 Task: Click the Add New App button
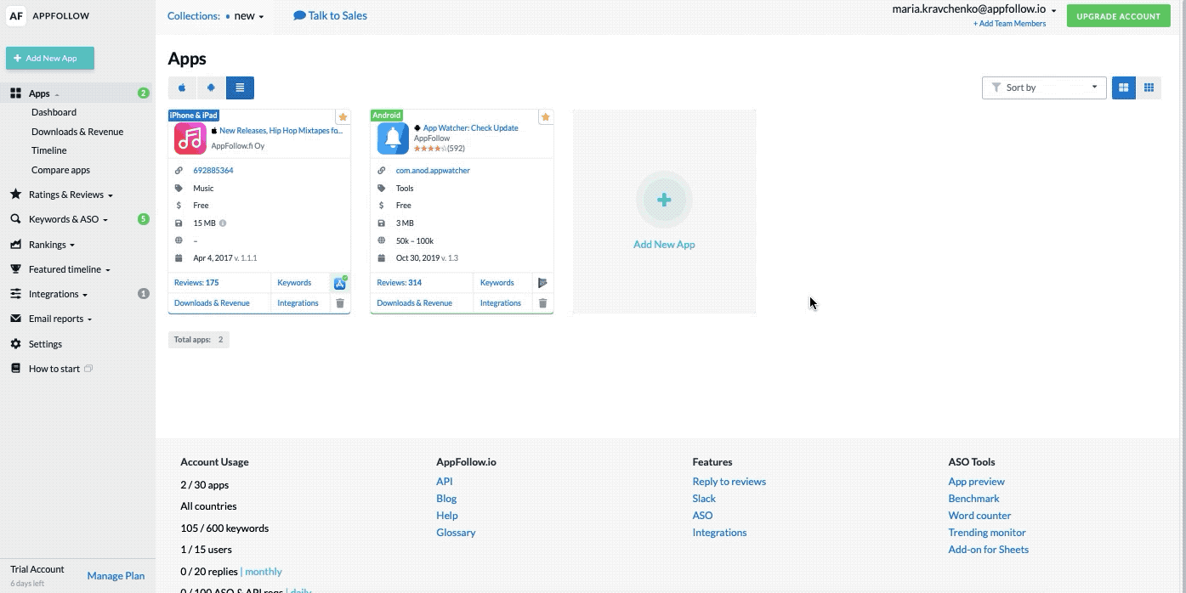50,59
